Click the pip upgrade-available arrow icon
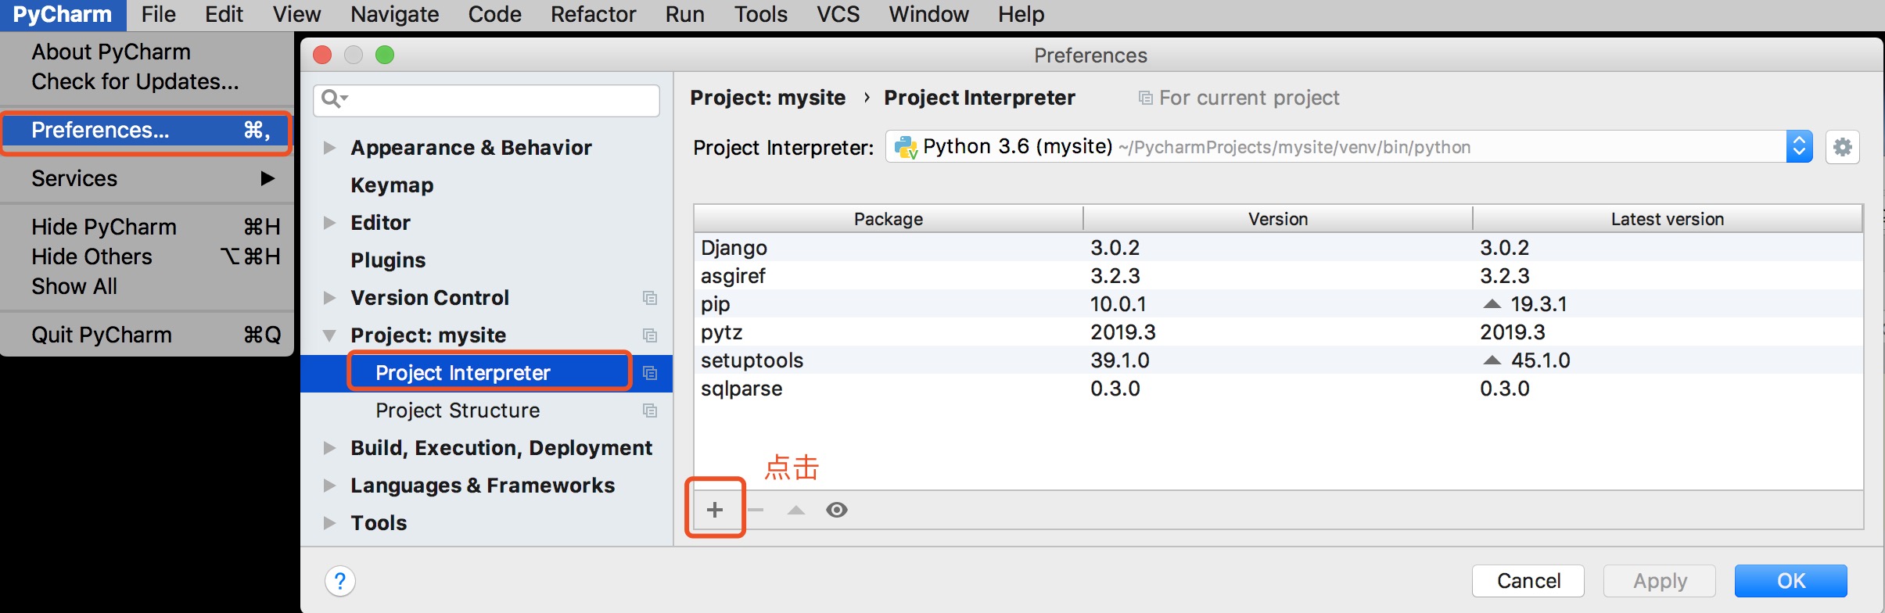1885x613 pixels. [x=1492, y=304]
